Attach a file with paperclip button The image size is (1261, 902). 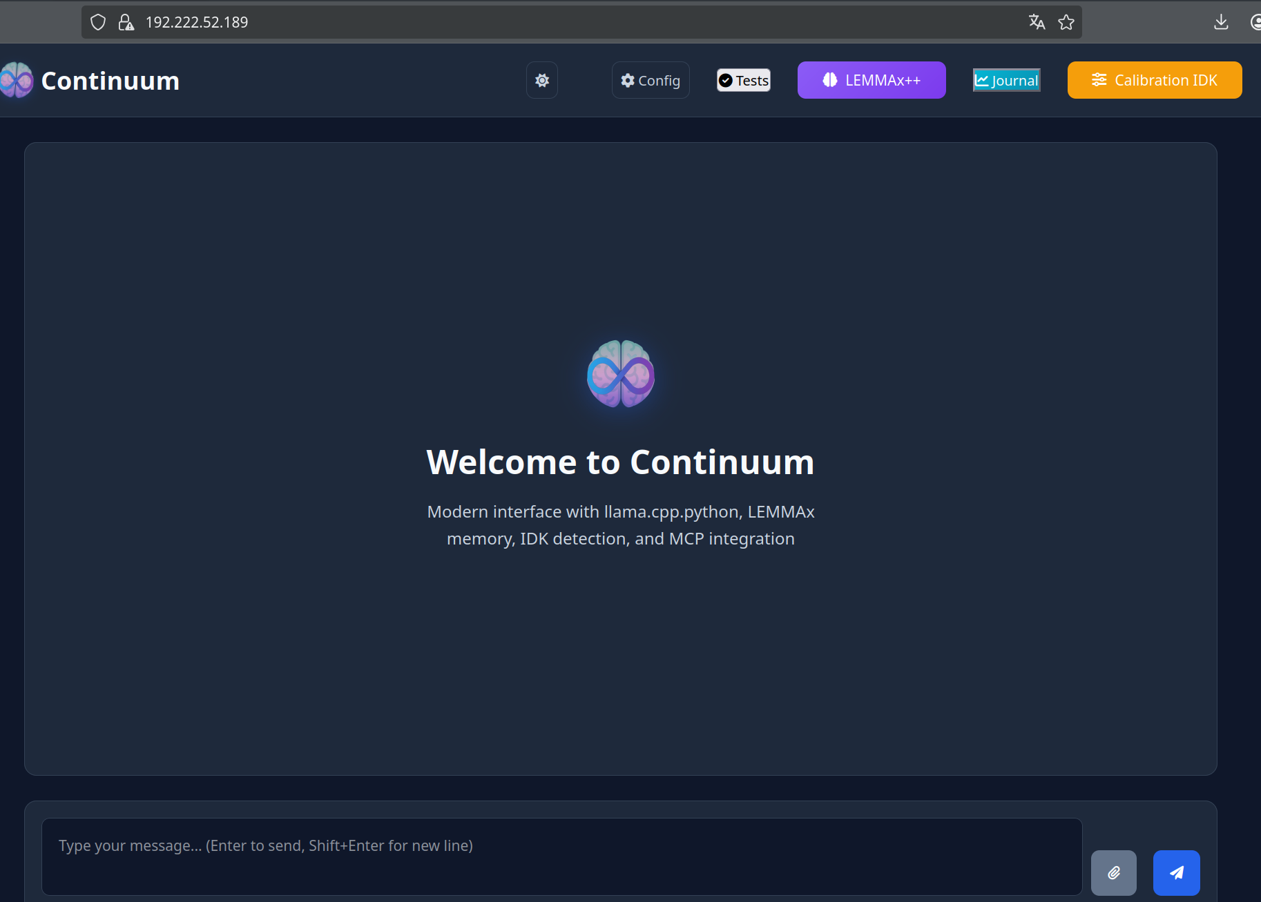tap(1114, 873)
